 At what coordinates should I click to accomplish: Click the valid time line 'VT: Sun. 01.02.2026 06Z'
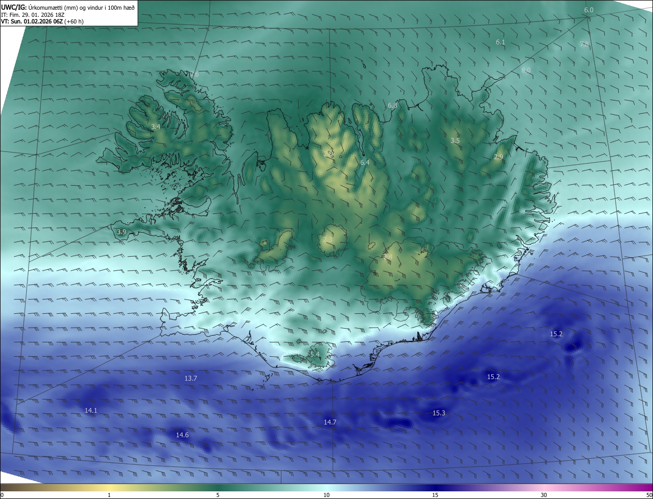tap(32, 22)
